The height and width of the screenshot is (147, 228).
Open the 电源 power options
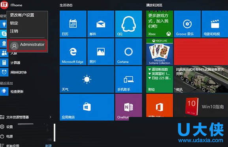(7, 136)
